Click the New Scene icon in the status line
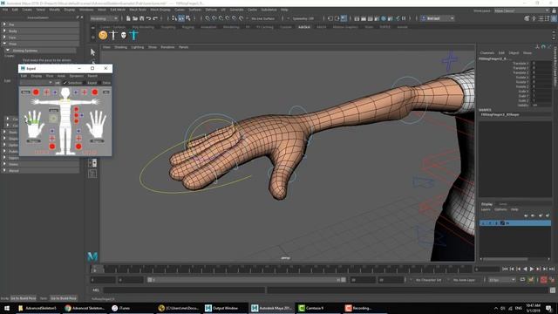The image size is (558, 314). [128, 18]
